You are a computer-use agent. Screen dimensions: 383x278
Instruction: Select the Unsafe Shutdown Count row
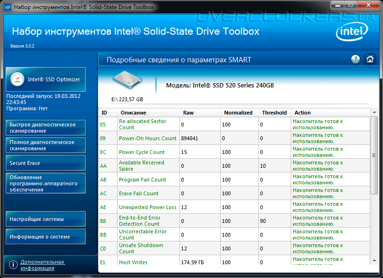(234, 249)
